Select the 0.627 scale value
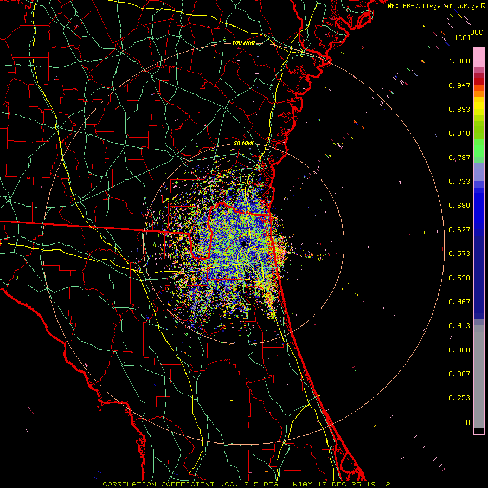This screenshot has width=488, height=488. tap(459, 230)
